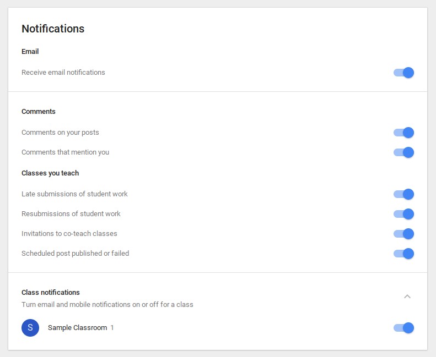This screenshot has height=357, width=436.
Task: Toggle Late submissions of student work
Action: pos(403,194)
